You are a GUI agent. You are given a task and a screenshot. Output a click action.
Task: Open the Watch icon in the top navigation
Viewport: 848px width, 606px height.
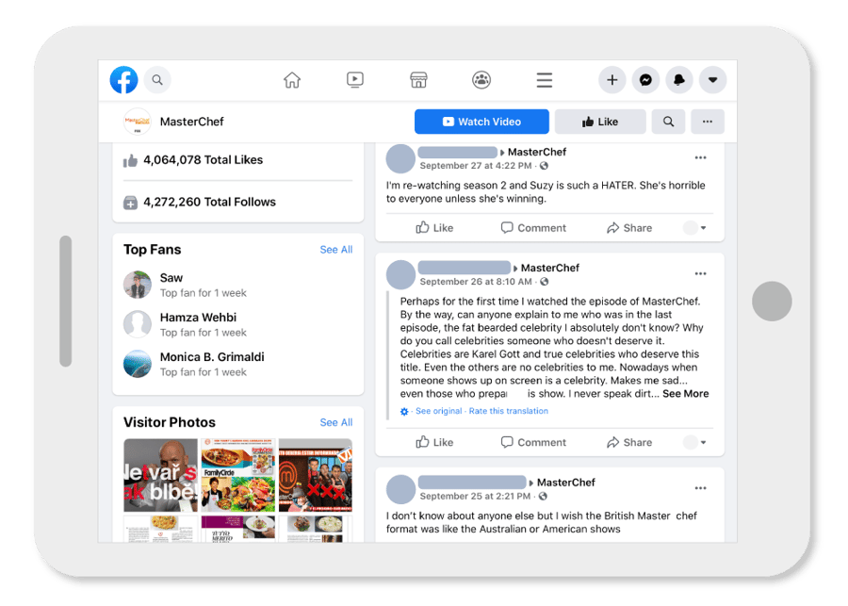354,80
